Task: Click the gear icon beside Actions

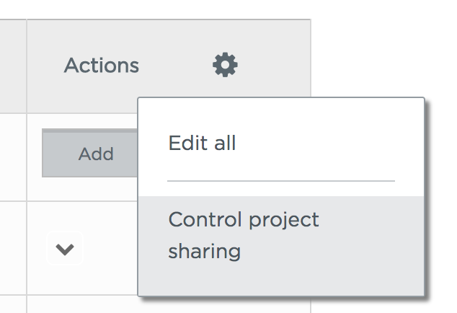Action: [x=225, y=65]
